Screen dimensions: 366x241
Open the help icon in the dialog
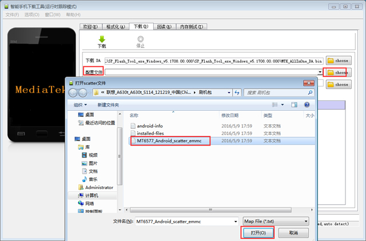[307, 105]
